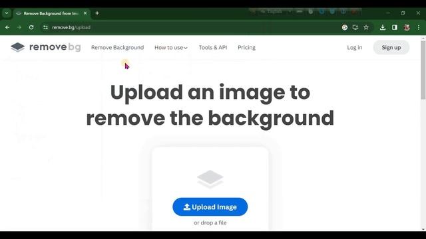This screenshot has width=426, height=239.
Task: Minimize the browser window
Action: (x=387, y=13)
